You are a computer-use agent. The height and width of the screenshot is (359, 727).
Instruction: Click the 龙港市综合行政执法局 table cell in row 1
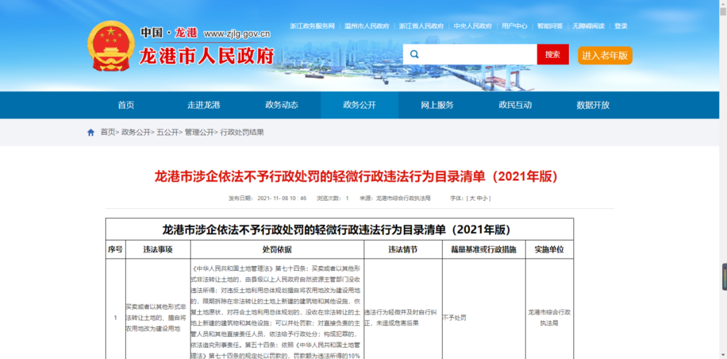click(x=549, y=318)
